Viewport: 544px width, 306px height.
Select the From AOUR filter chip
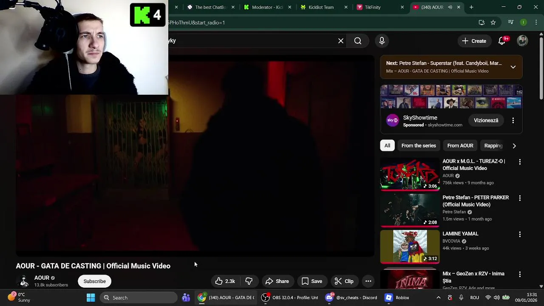(460, 146)
